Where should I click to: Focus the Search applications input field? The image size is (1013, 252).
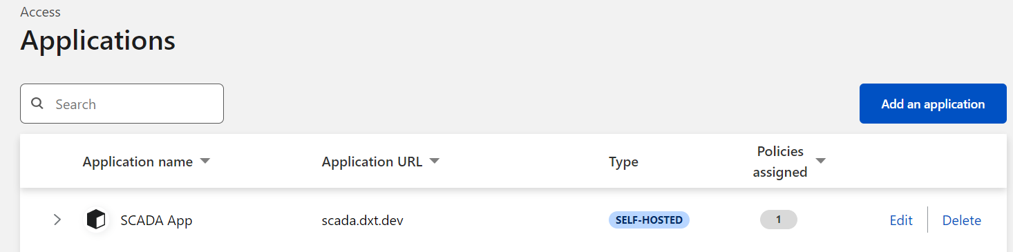coord(122,104)
